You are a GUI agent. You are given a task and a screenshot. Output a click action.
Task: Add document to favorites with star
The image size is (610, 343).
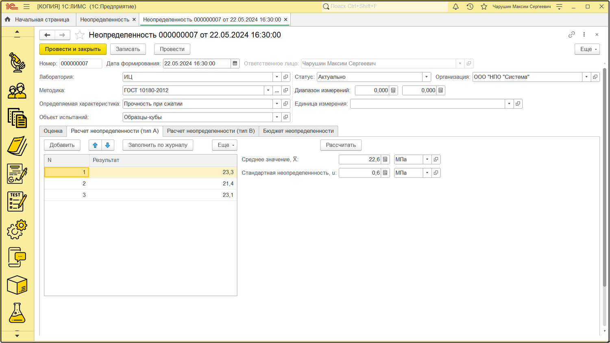coord(80,35)
